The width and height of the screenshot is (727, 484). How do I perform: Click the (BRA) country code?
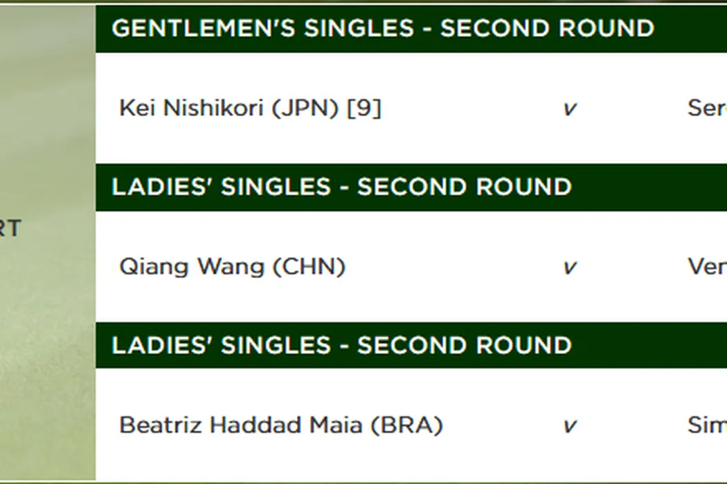click(x=406, y=425)
